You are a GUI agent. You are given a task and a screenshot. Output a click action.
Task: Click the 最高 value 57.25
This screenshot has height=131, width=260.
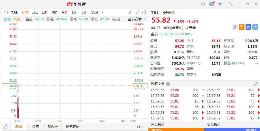[x=179, y=41]
